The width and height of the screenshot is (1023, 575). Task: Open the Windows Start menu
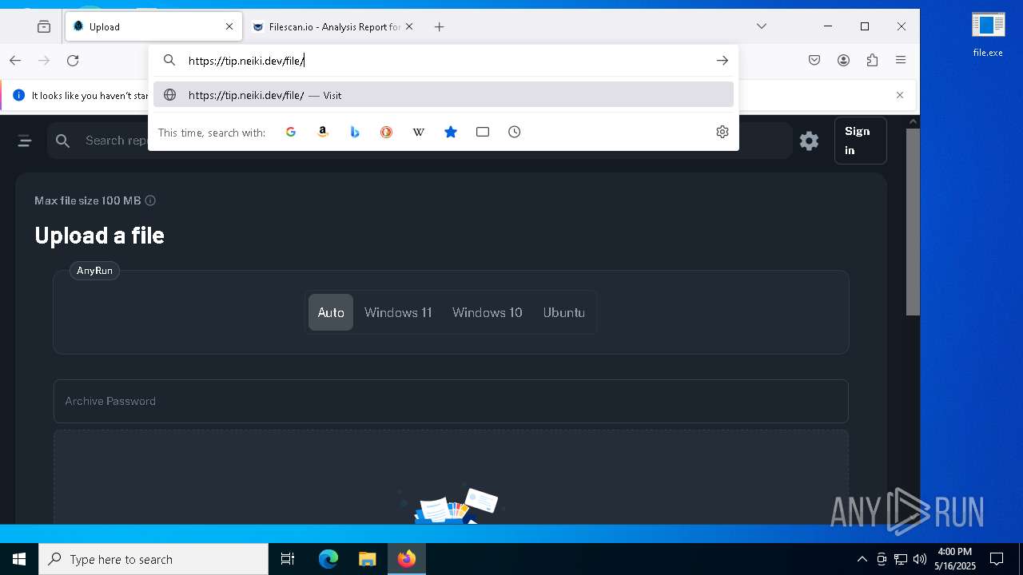(x=19, y=559)
